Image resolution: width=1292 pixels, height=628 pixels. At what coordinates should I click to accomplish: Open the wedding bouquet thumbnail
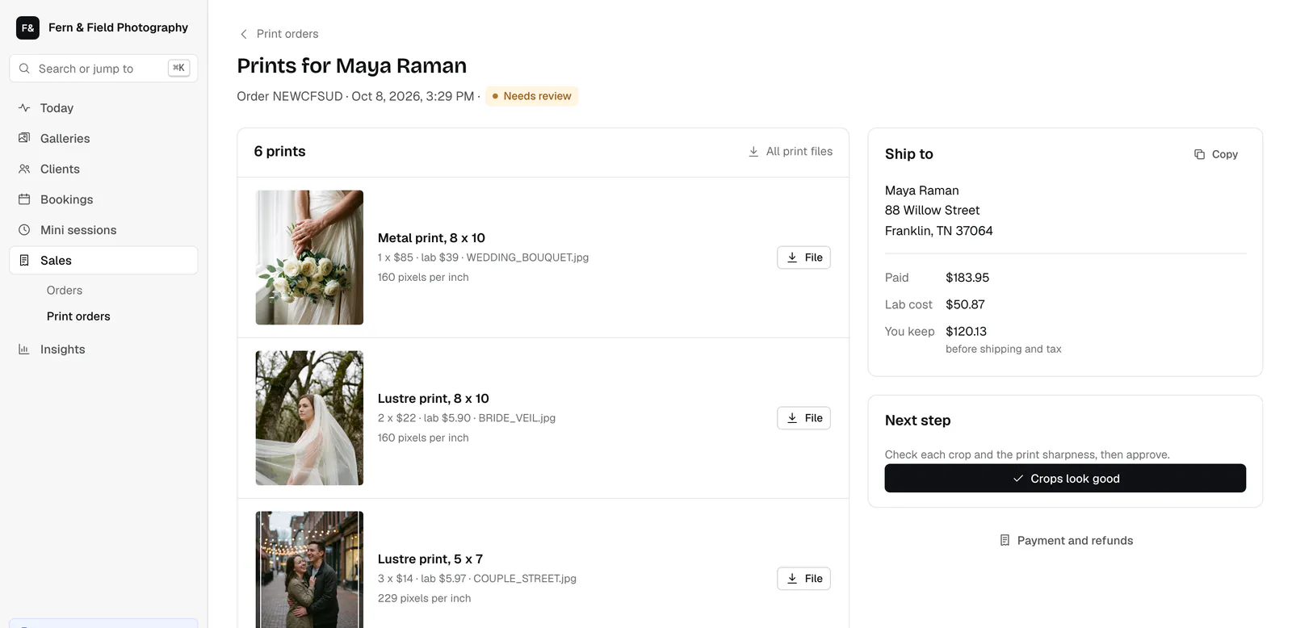click(x=309, y=257)
